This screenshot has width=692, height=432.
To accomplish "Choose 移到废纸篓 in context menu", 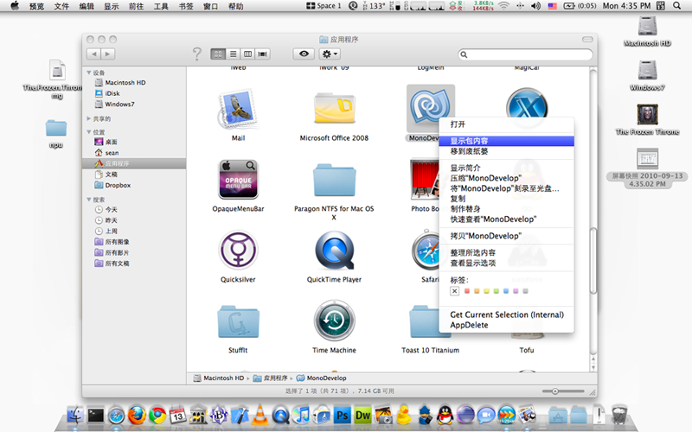I will tap(507, 151).
